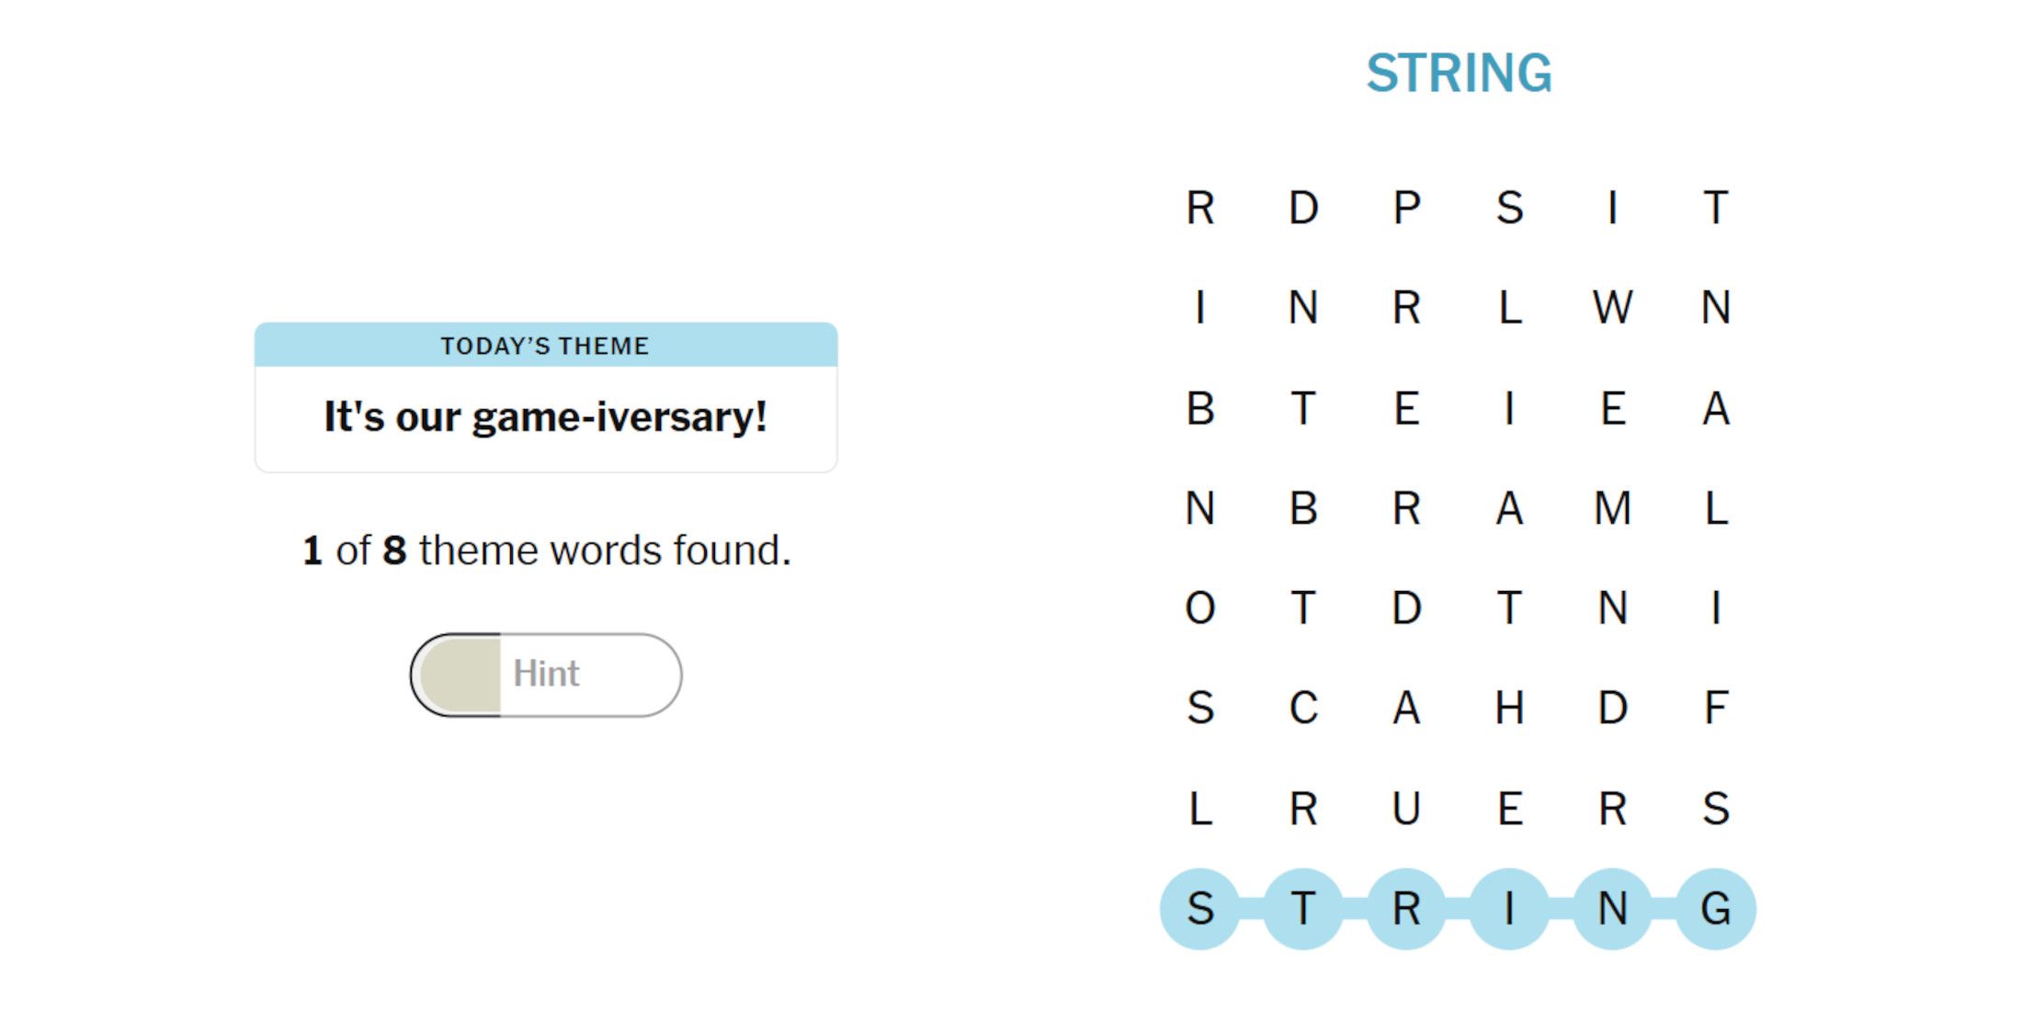The width and height of the screenshot is (2022, 1011).
Task: Click the highlighted R bubble
Action: pos(1406,909)
